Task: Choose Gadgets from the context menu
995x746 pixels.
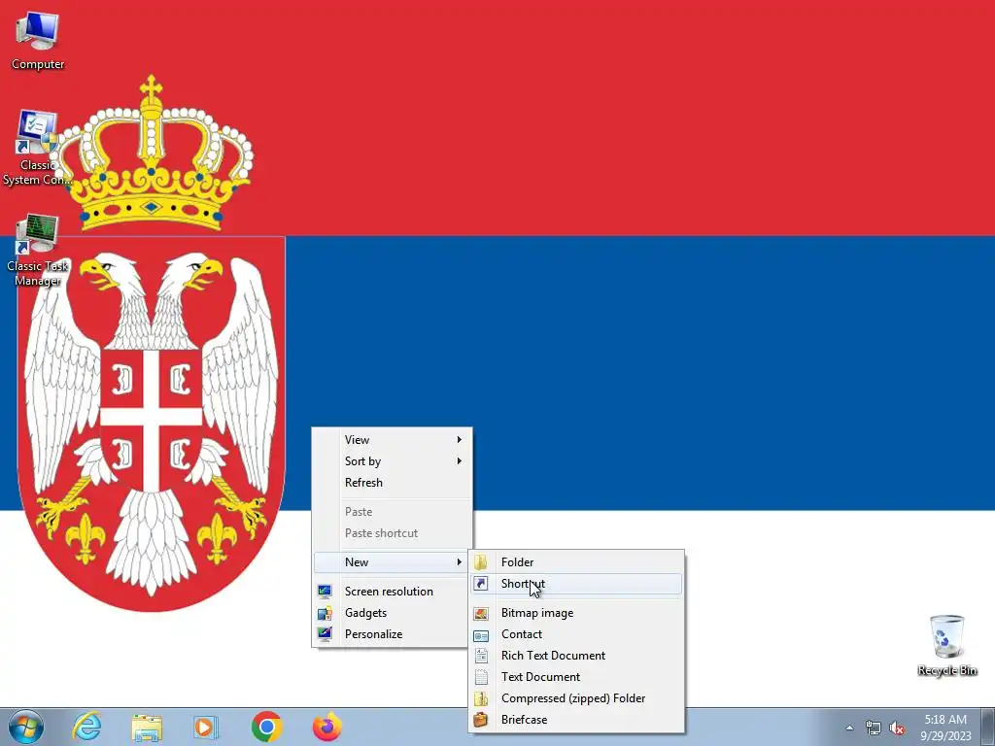Action: pos(393,613)
